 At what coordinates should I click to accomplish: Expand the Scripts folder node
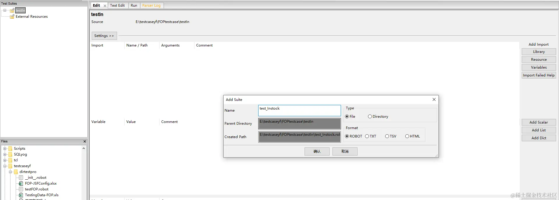[5, 149]
